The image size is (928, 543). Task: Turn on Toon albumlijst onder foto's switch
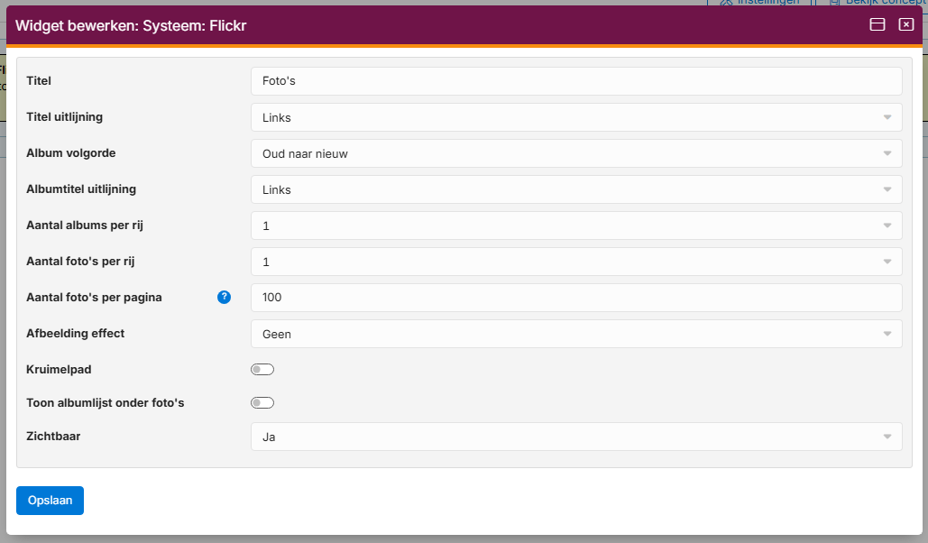[262, 403]
